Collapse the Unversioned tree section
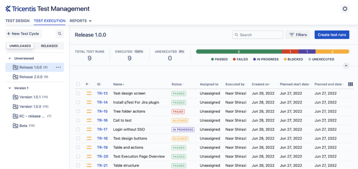Viewport: 358px width, 169px height. coord(9,59)
